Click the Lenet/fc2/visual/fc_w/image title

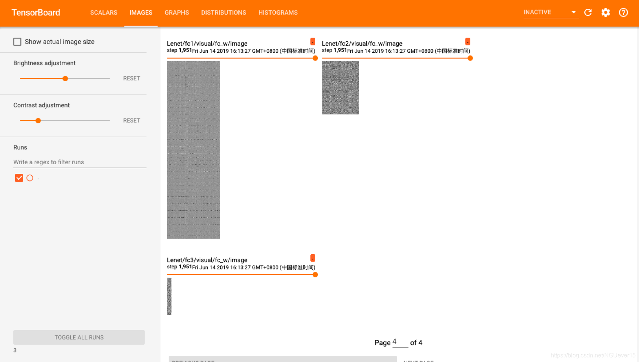coord(362,44)
